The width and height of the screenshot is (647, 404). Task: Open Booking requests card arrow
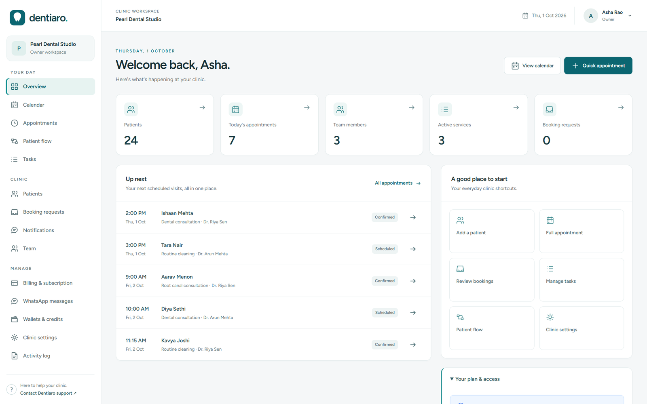[621, 107]
